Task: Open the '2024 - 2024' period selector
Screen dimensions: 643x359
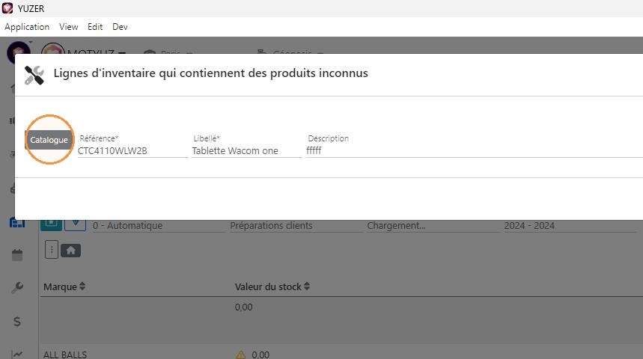Action: 570,226
